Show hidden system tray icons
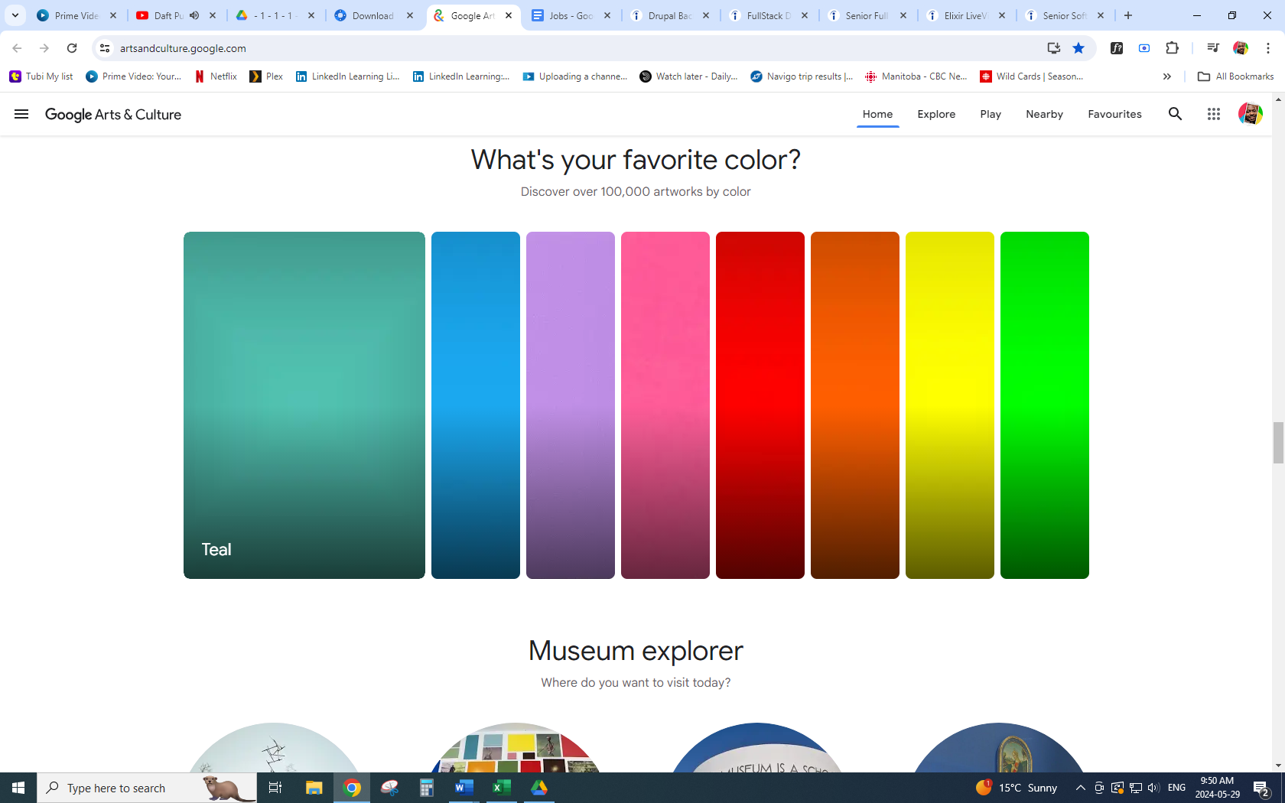 1080,788
